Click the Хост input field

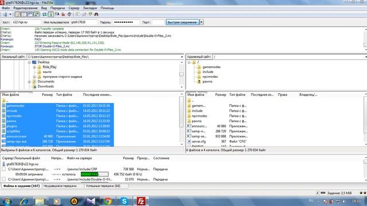click(x=26, y=22)
